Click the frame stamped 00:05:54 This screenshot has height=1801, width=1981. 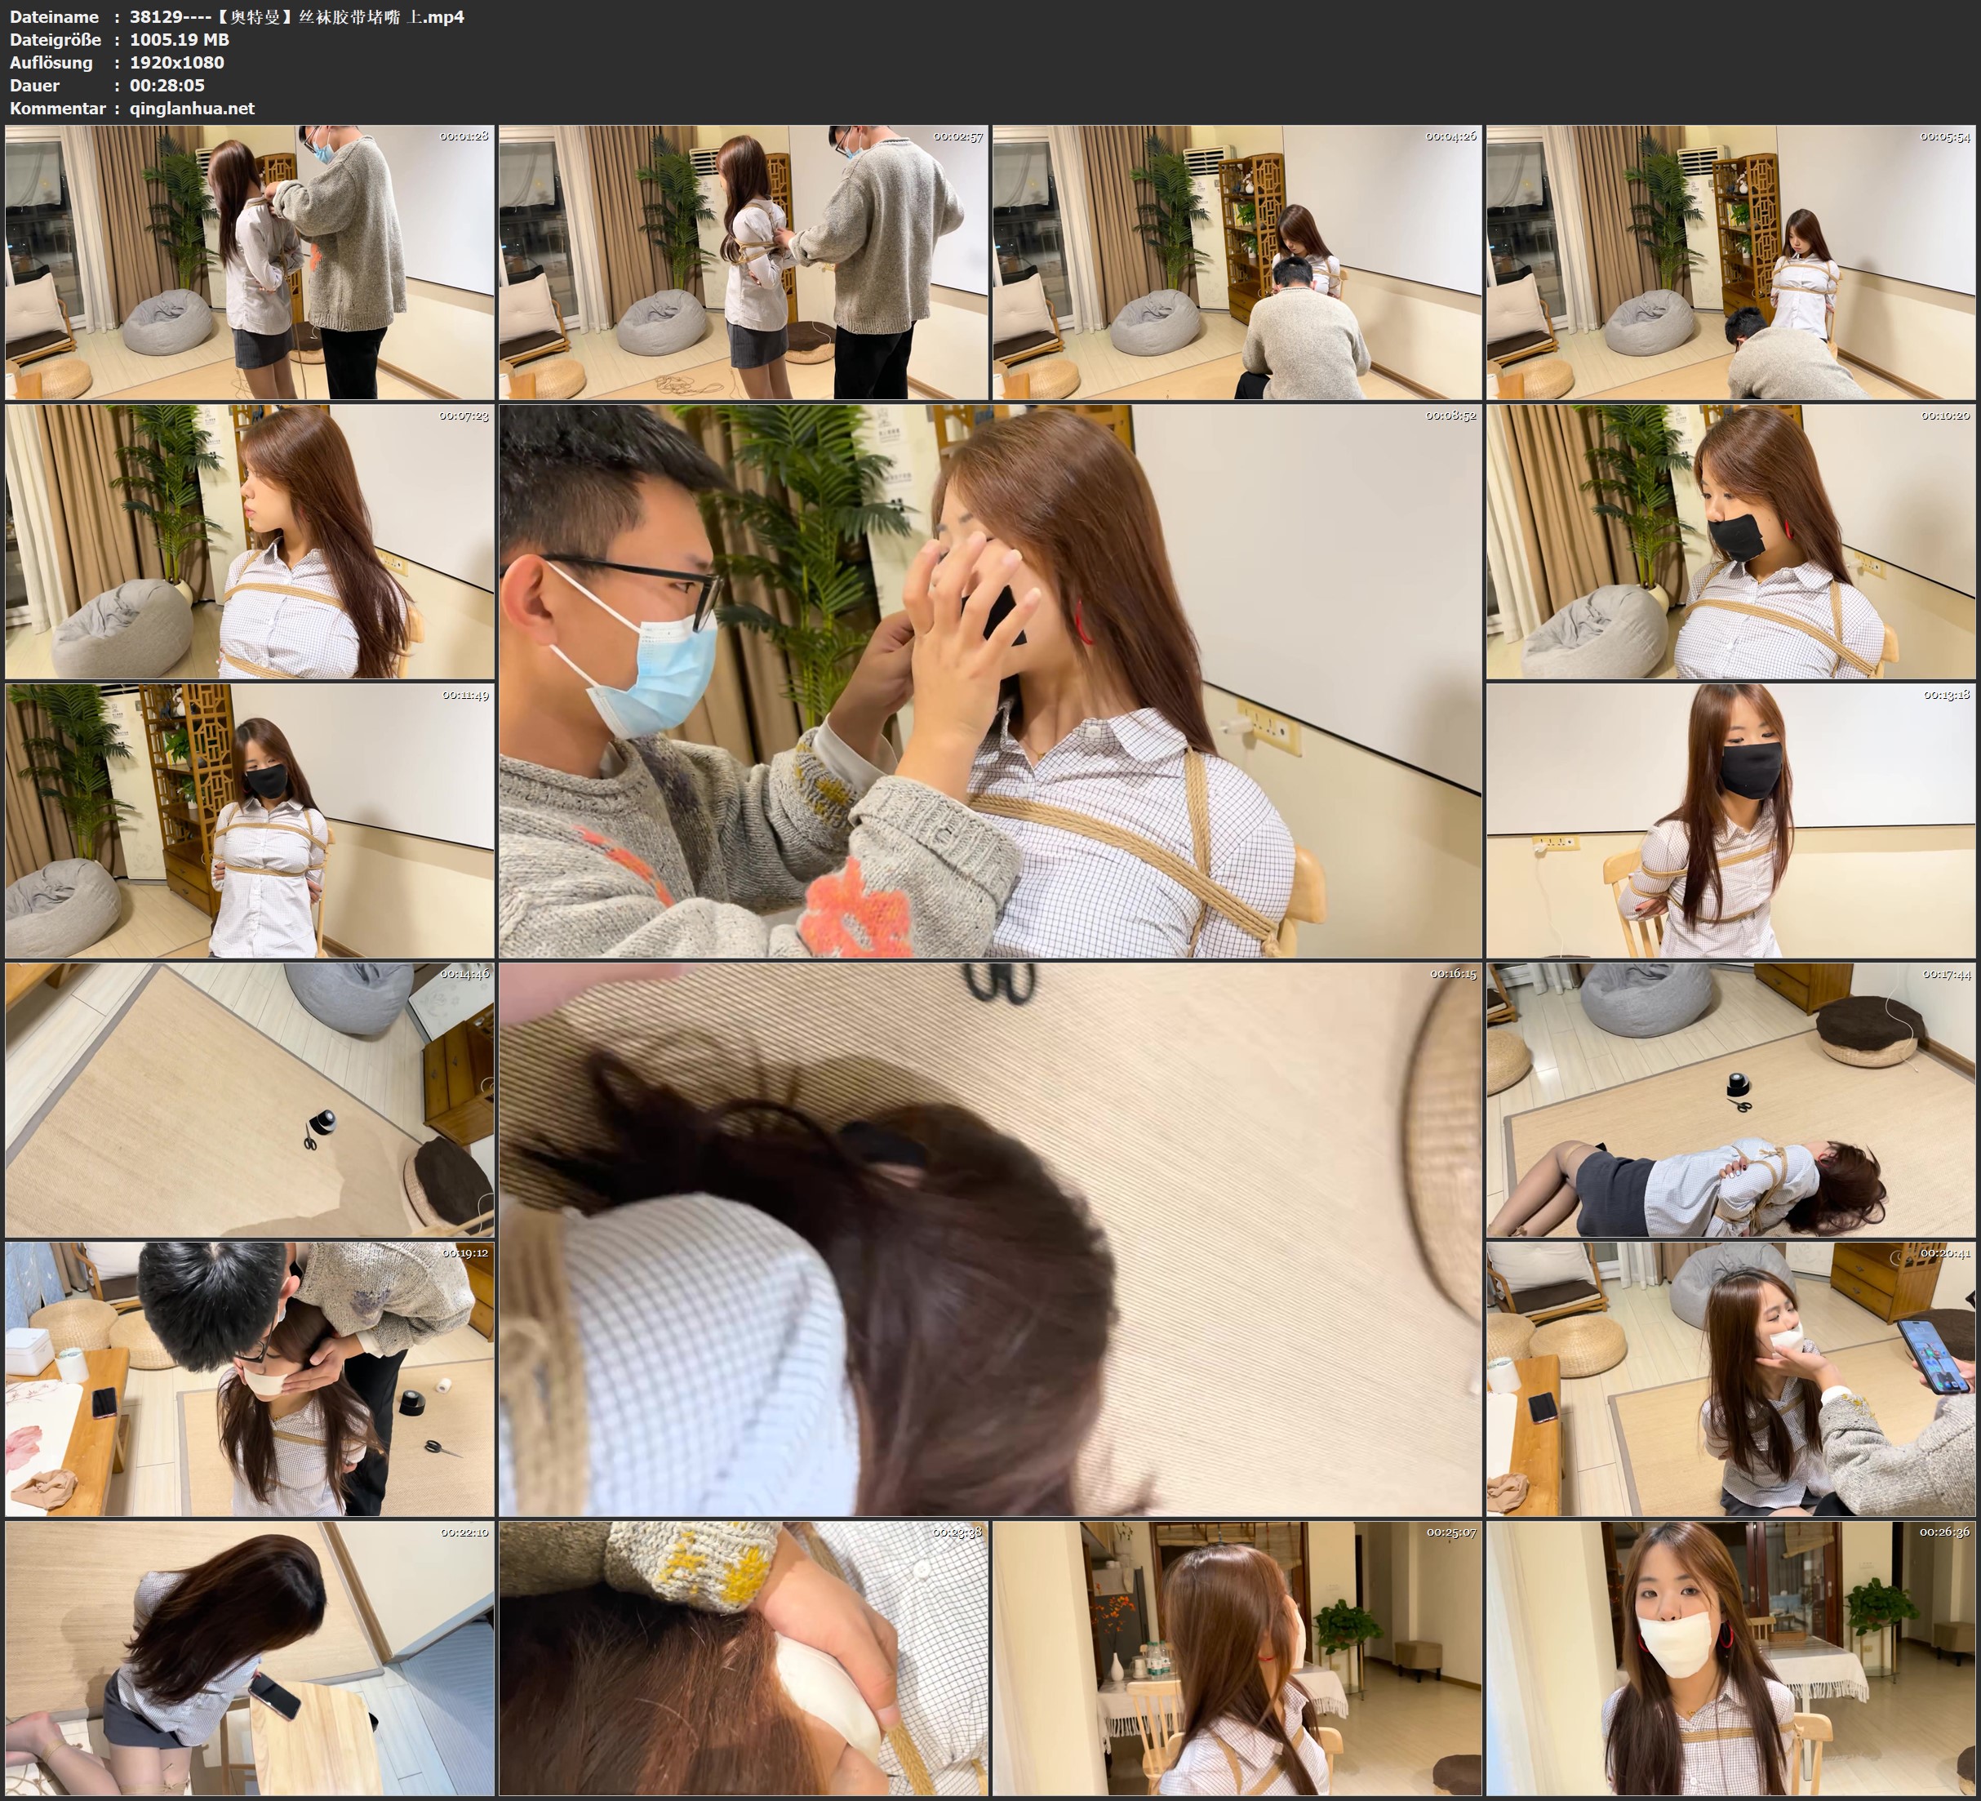click(x=1730, y=261)
